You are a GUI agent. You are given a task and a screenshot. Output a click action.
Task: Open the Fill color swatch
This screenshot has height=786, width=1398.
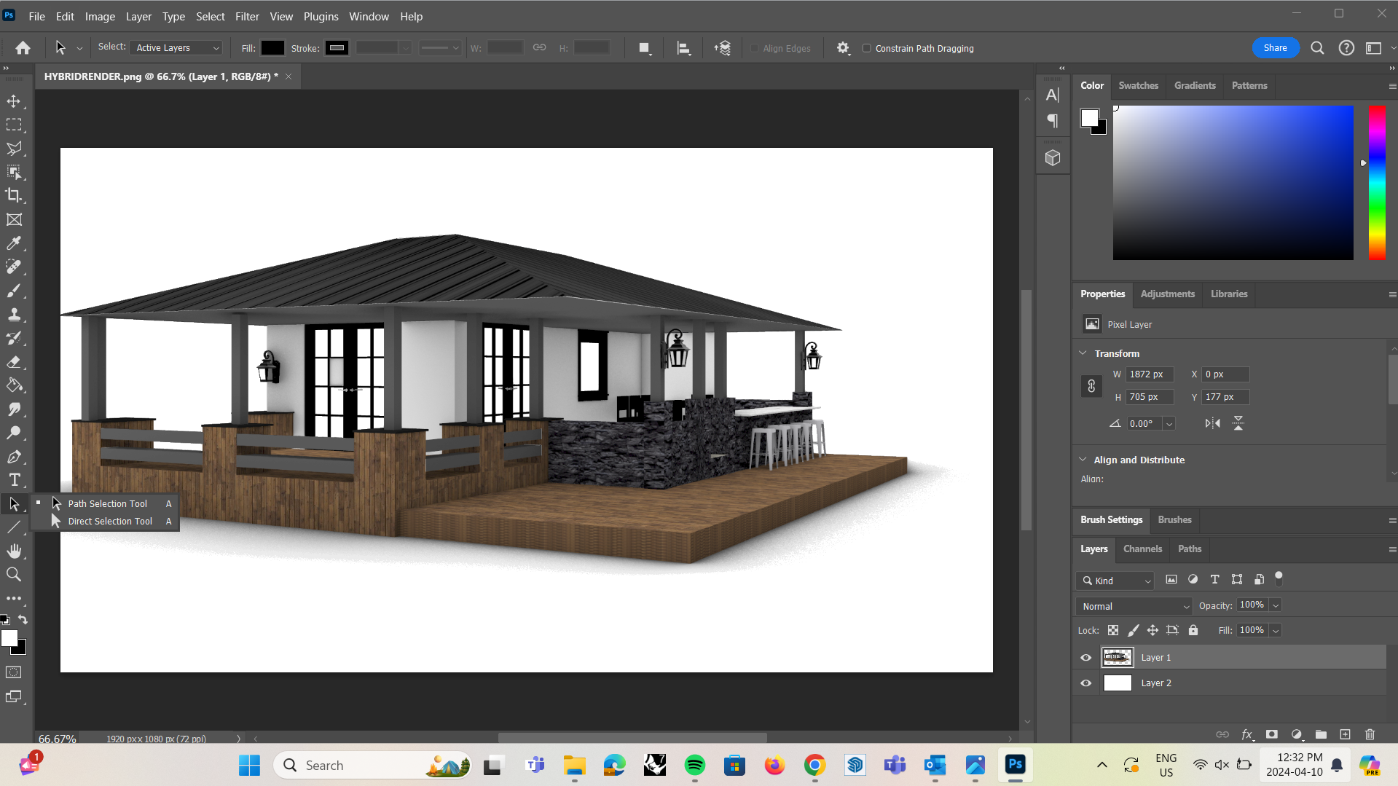click(x=272, y=48)
